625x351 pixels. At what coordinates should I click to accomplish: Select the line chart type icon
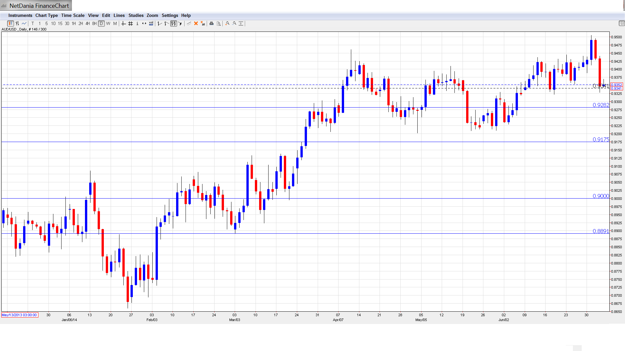pos(24,23)
